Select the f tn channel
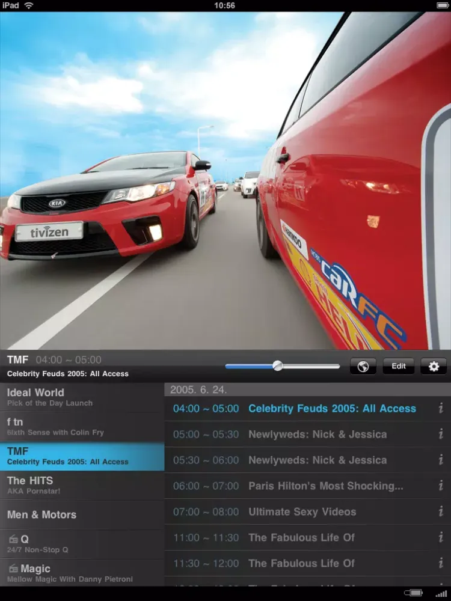The width and height of the screenshot is (451, 601). coord(82,426)
